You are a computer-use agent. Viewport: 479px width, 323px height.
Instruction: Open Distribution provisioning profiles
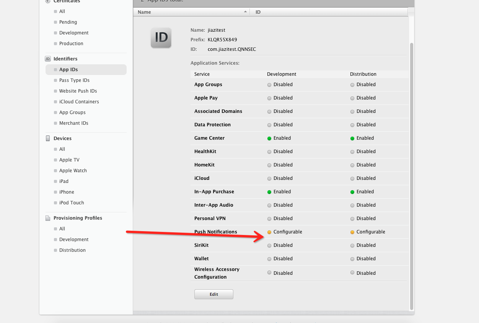pyautogui.click(x=72, y=250)
